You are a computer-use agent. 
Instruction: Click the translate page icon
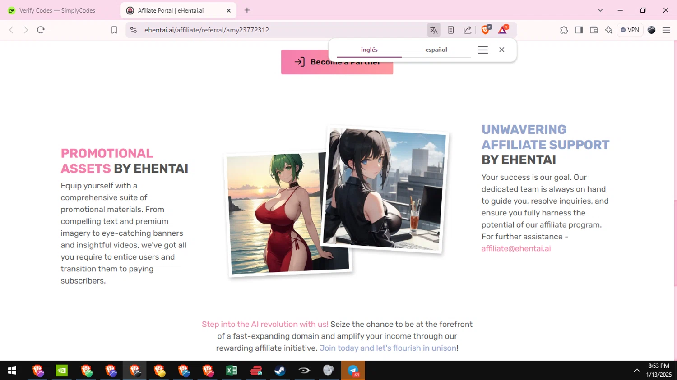[x=434, y=30]
